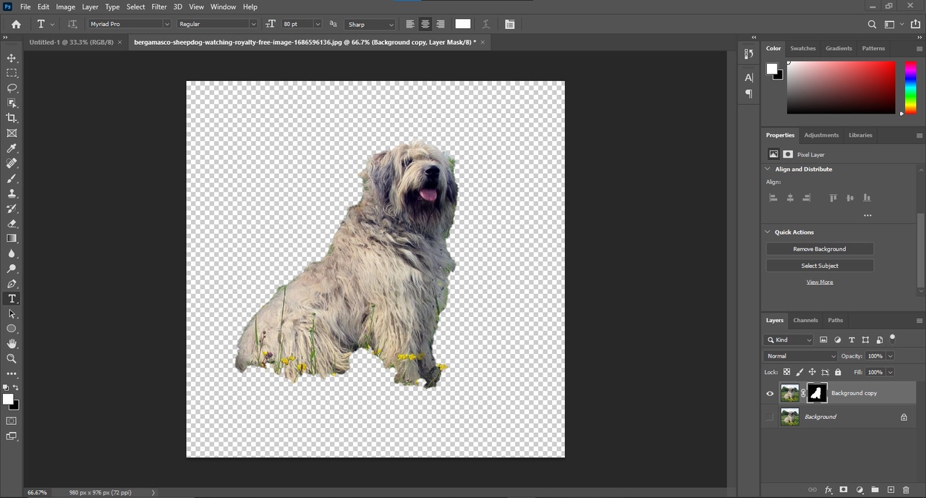
Task: Open the font family dropdown Myriad Pro
Action: [x=129, y=24]
